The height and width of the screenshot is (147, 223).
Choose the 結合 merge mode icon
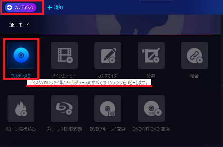[x=195, y=55]
